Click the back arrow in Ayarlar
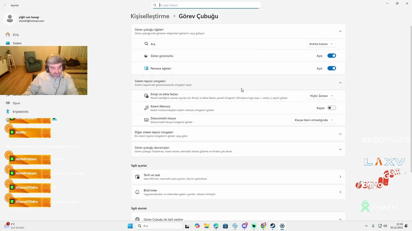 pyautogui.click(x=5, y=5)
